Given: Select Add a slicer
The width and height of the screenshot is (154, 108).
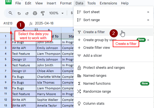Looking at the screenshot, I should (113, 56).
